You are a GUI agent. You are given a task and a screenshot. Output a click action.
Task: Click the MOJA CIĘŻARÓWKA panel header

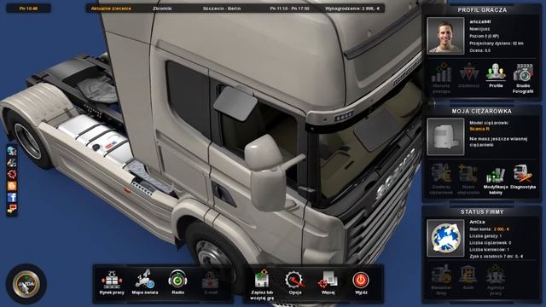482,111
